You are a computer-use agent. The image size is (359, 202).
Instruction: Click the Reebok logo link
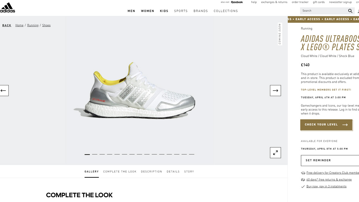pos(237,2)
